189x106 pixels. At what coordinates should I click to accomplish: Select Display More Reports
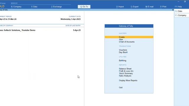tap(128, 80)
